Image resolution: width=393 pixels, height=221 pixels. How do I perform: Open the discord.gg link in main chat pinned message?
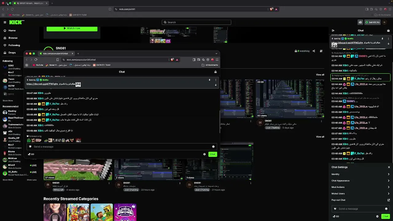point(347,43)
